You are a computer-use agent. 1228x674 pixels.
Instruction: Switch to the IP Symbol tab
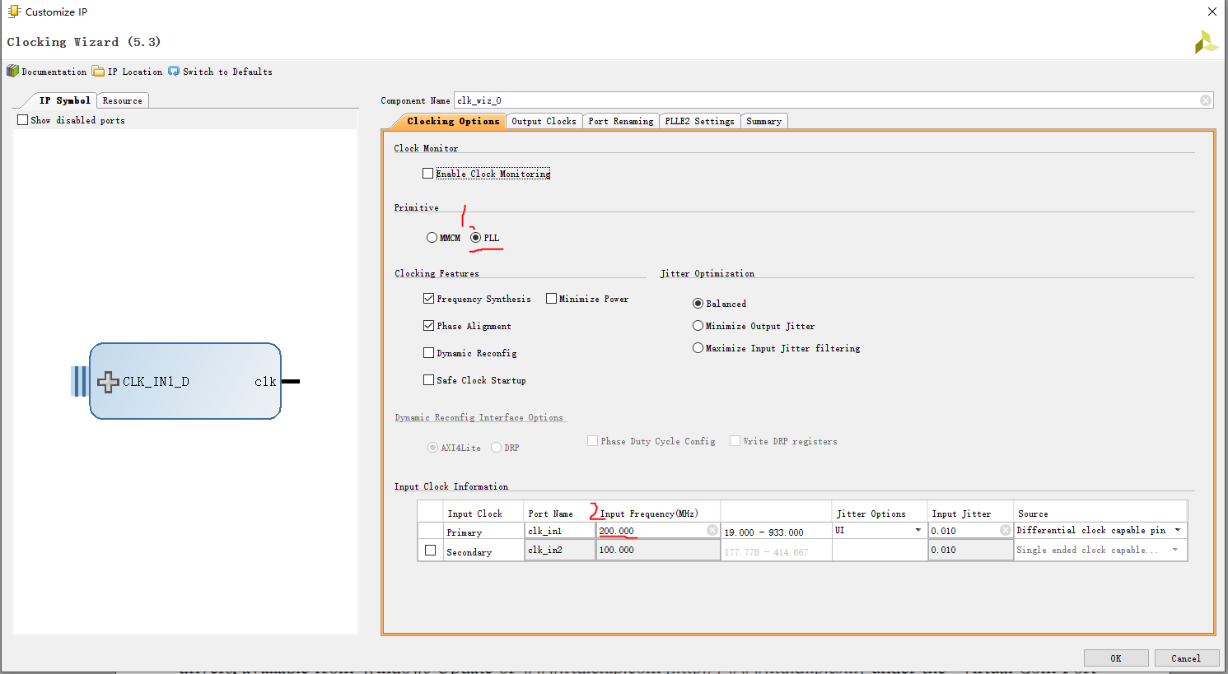tap(64, 100)
